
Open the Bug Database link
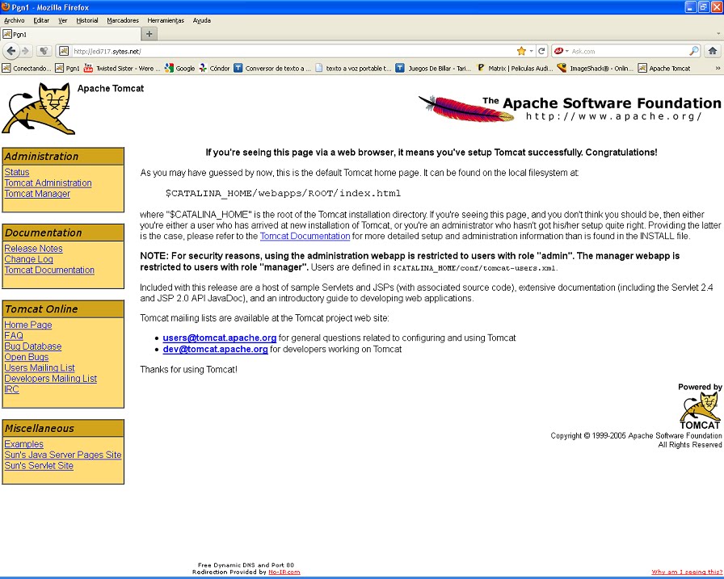coord(33,346)
